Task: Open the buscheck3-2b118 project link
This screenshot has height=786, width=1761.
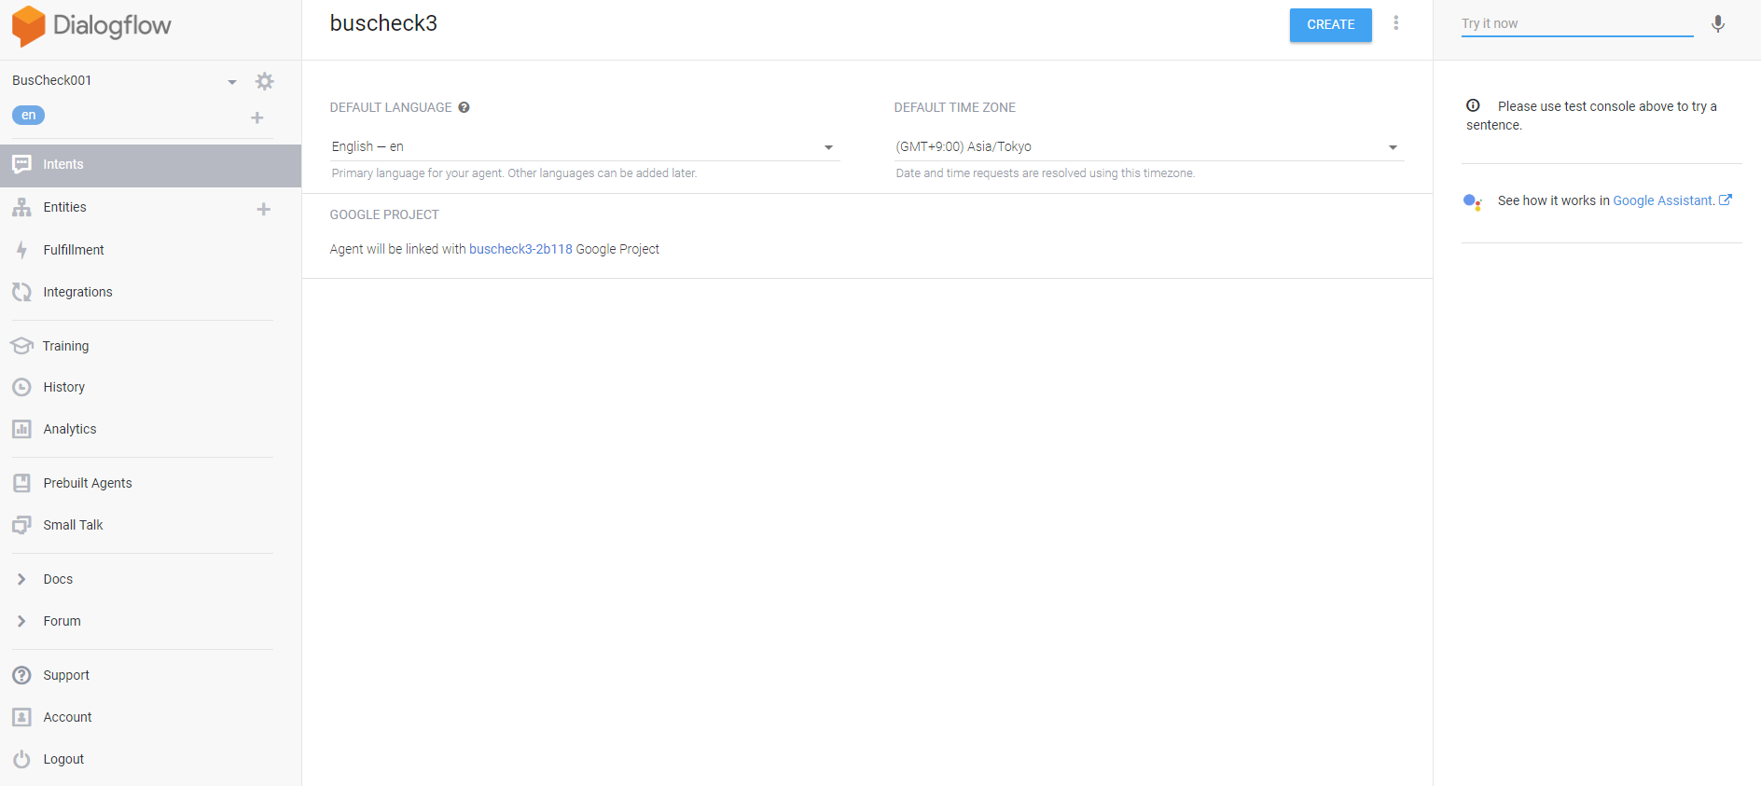Action: pyautogui.click(x=520, y=249)
